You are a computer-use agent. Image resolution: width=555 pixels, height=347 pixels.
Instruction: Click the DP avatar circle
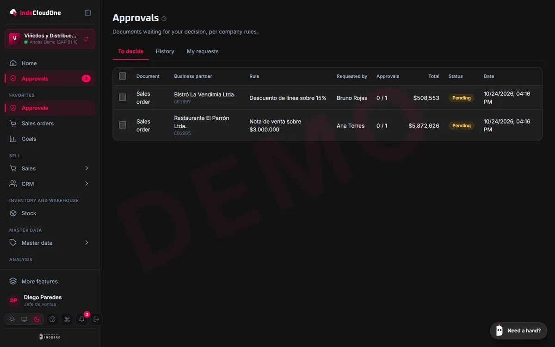pyautogui.click(x=14, y=301)
